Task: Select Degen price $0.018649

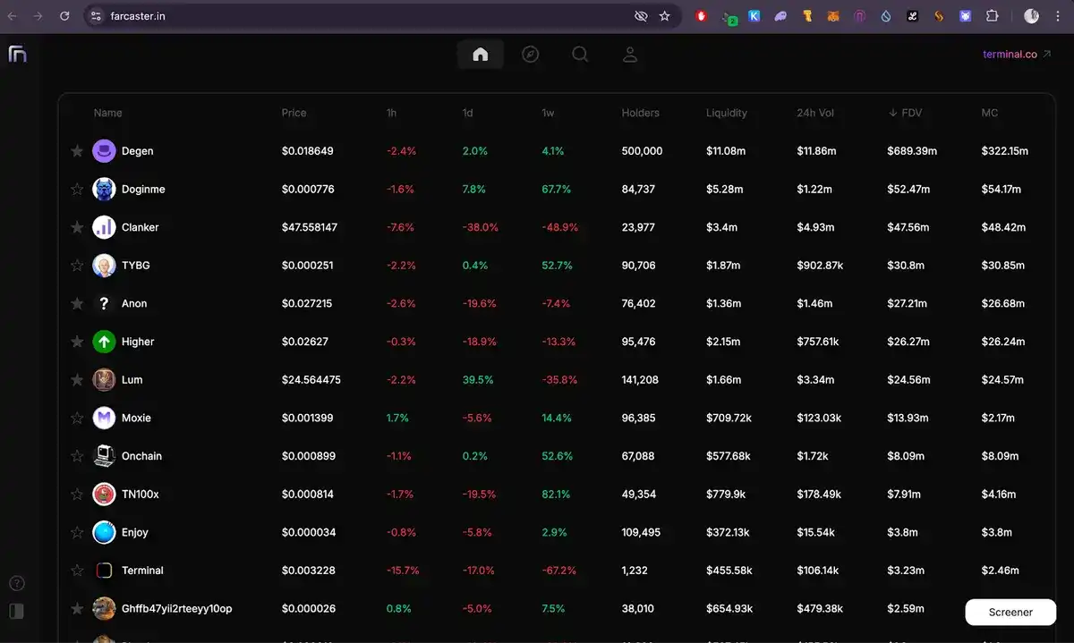Action: coord(307,151)
